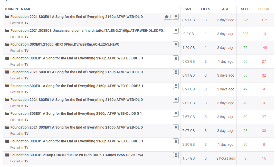Click the '2 hours ago' age cell
The height and width of the screenshot is (167, 276).
tap(225, 158)
